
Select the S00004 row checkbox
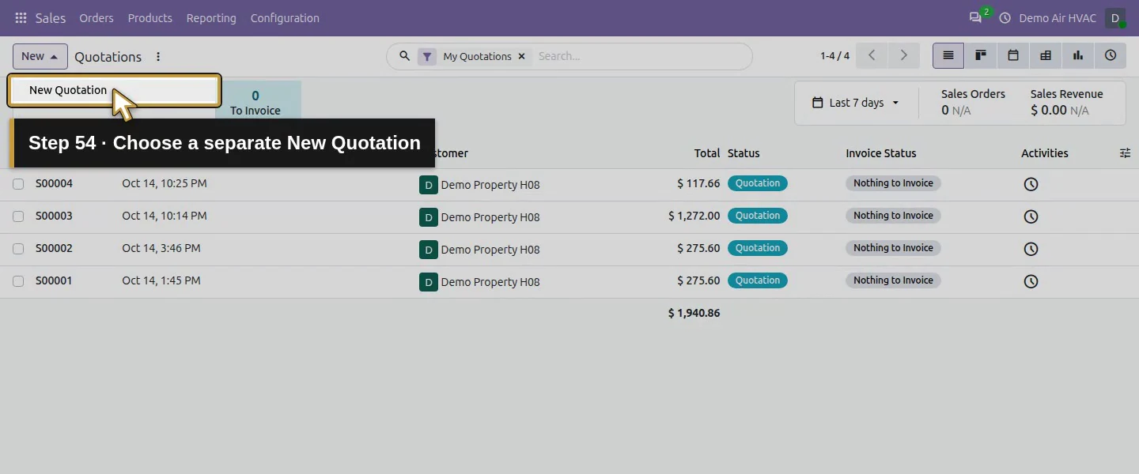tap(18, 184)
